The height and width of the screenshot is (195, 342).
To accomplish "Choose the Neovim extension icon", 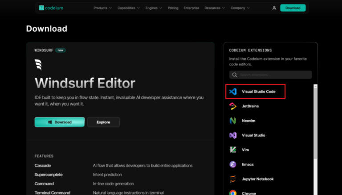I will (x=232, y=121).
